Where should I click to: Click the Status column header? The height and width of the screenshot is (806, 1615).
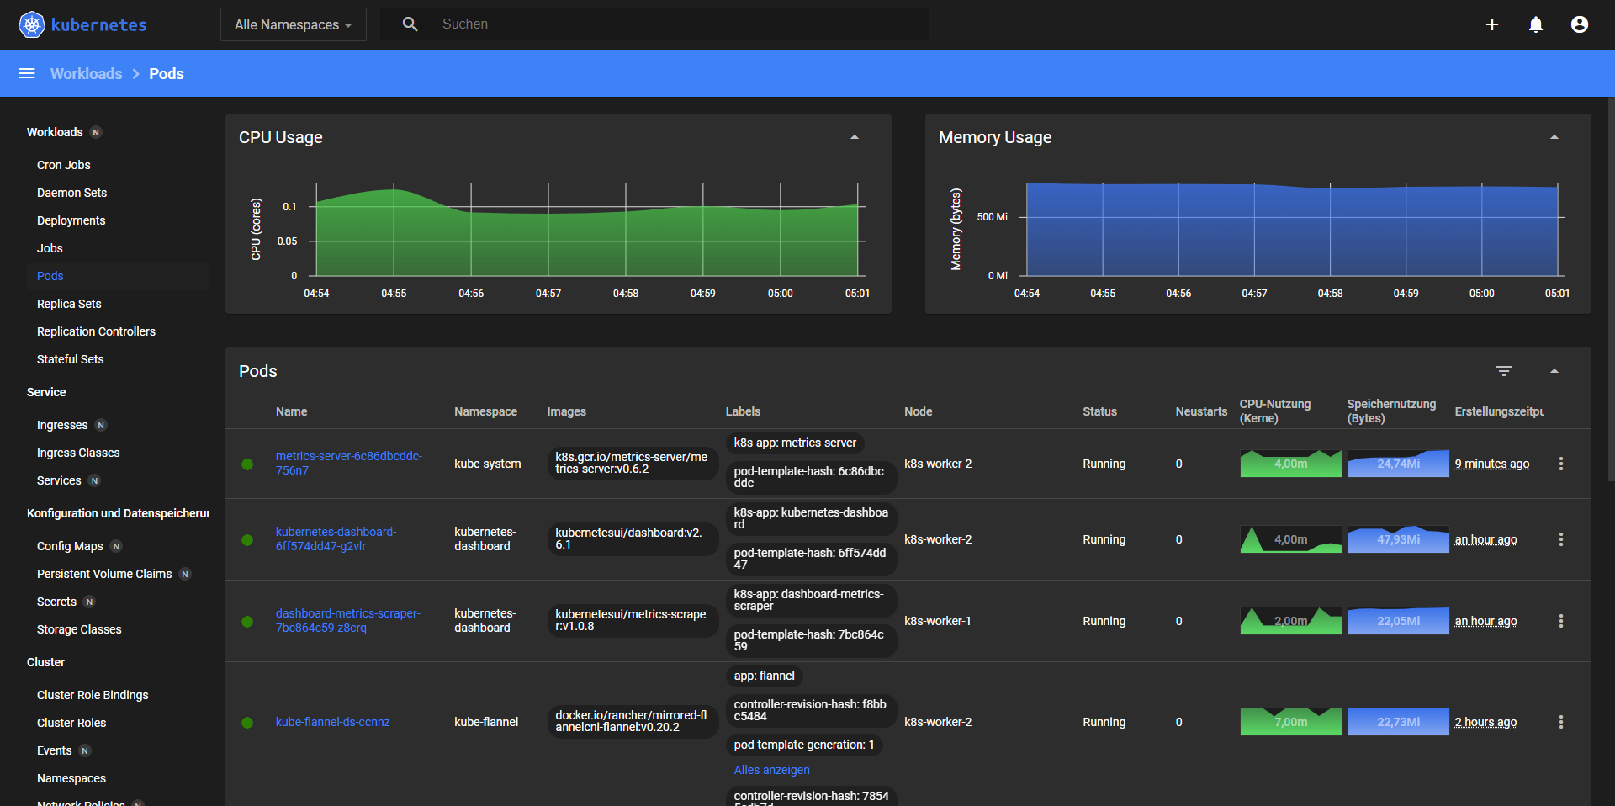1099,411
